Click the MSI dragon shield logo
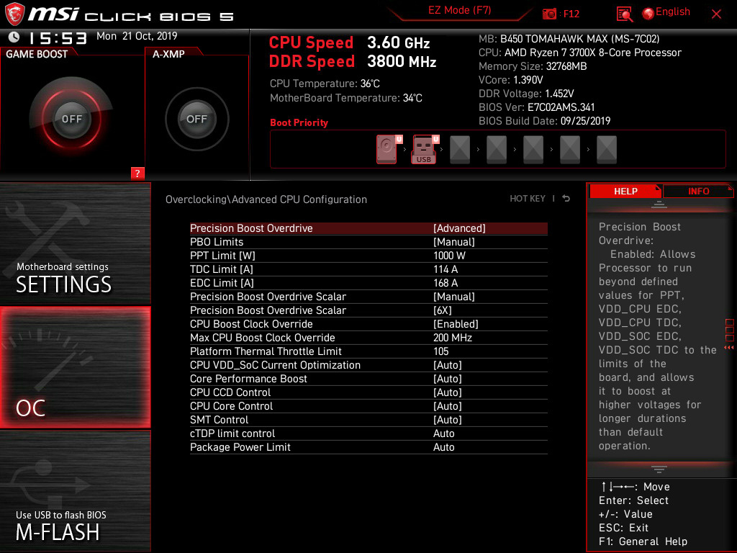737x553 pixels. click(x=14, y=14)
